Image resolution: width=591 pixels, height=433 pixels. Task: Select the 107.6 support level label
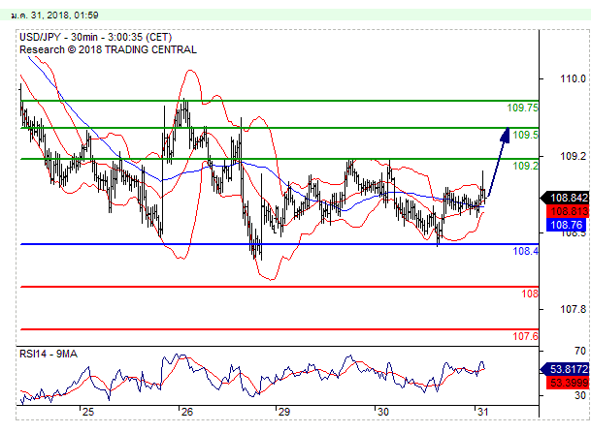coord(525,336)
